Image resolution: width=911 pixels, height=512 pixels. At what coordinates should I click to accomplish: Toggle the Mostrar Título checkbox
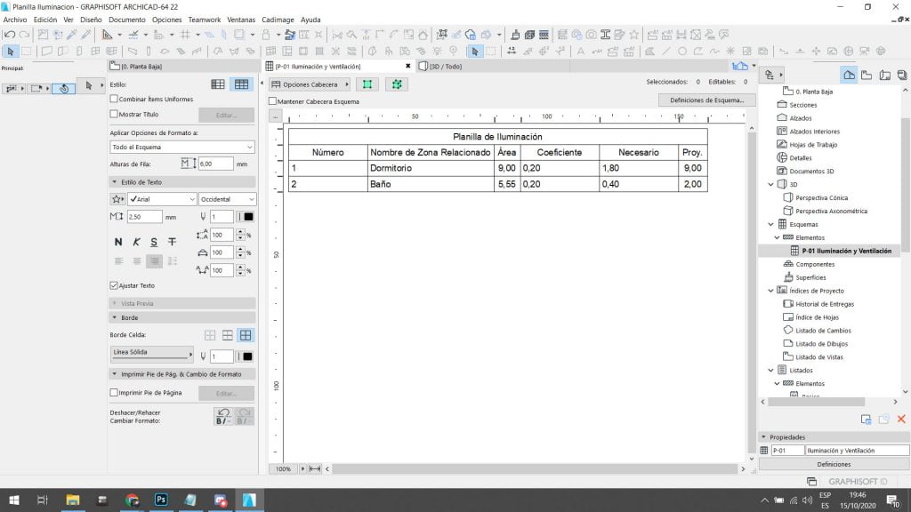tap(114, 114)
